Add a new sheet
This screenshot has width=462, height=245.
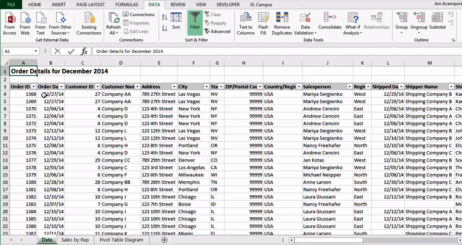click(164, 240)
